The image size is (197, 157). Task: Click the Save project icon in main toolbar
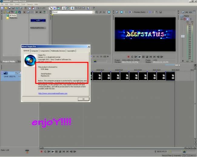coord(10,8)
